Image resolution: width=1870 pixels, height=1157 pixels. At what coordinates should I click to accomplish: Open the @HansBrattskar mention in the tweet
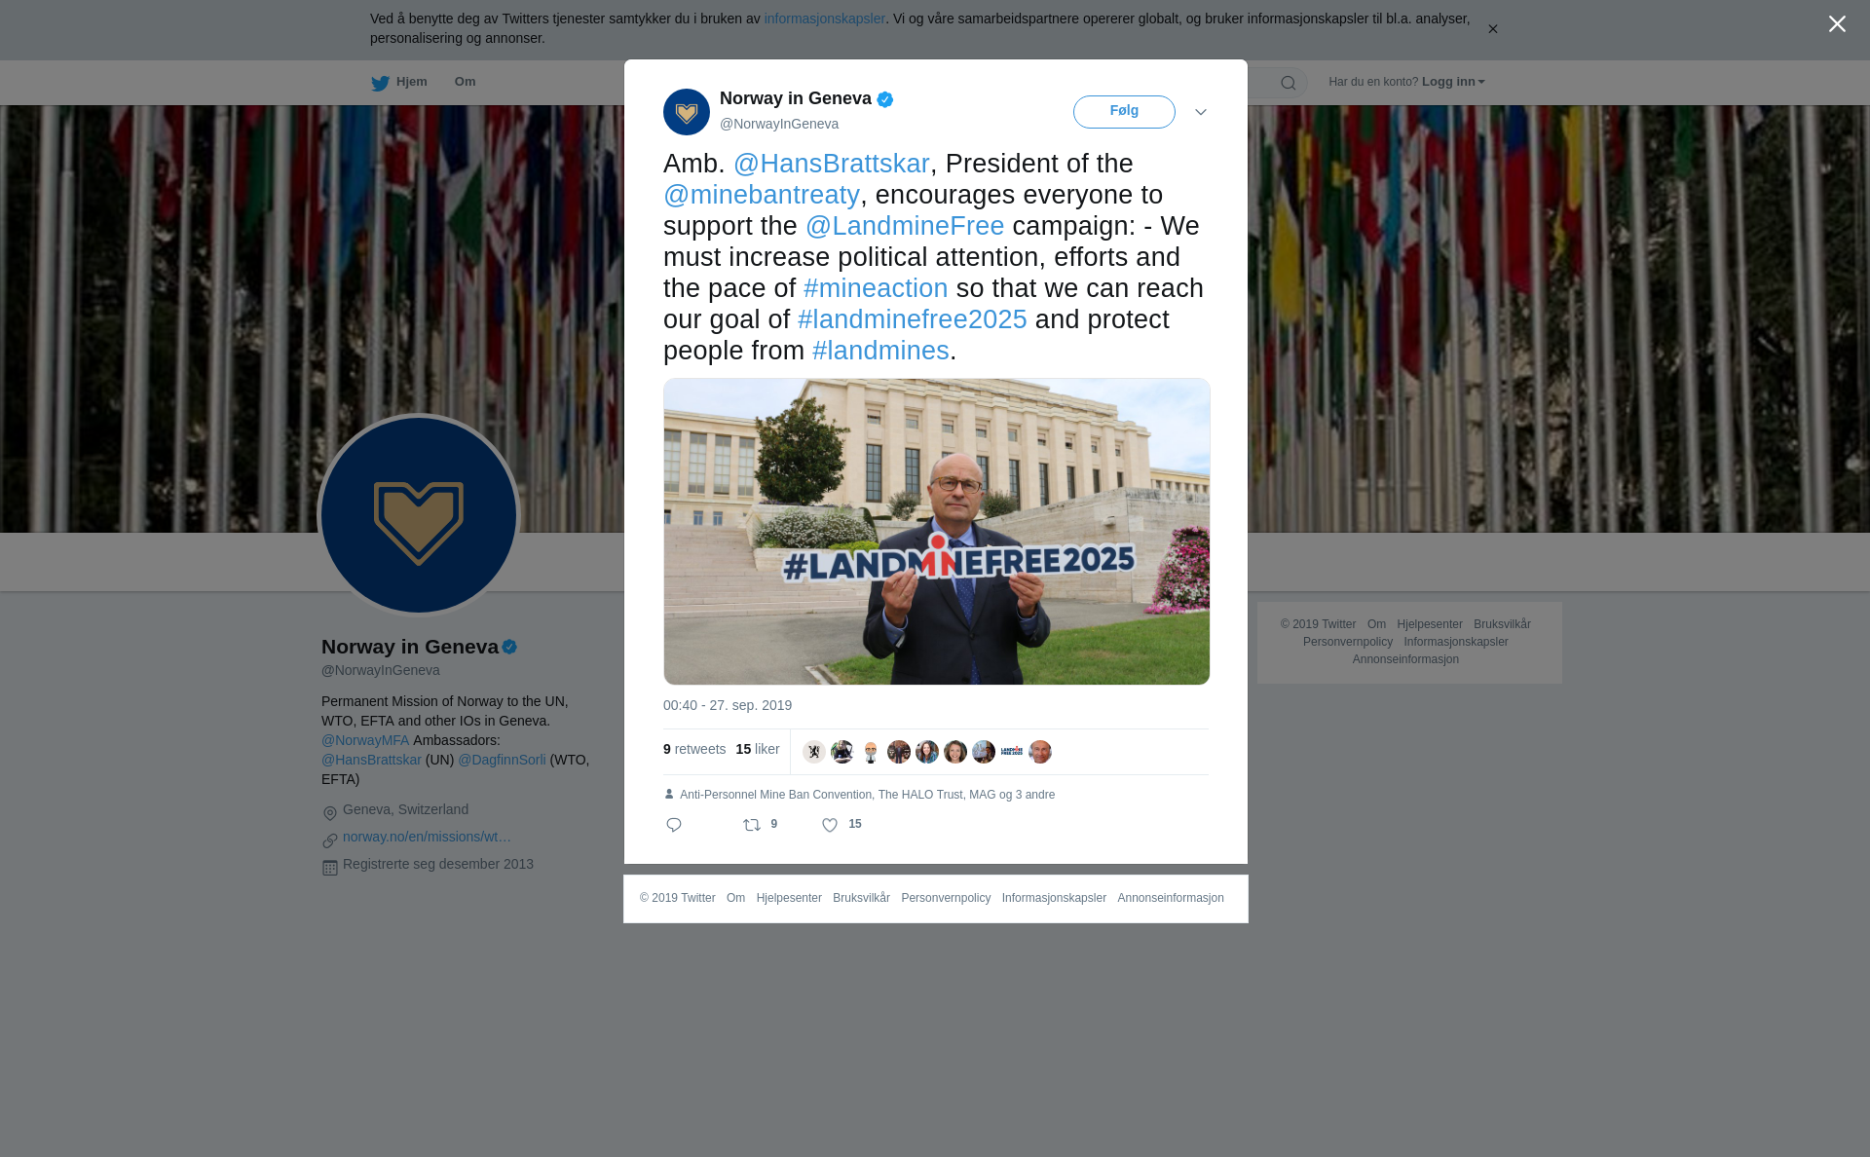click(832, 164)
